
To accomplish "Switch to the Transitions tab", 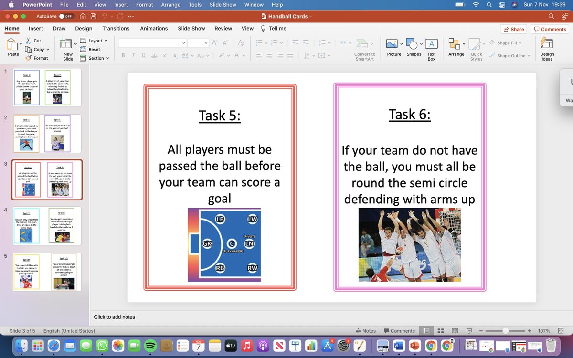I will pyautogui.click(x=116, y=29).
